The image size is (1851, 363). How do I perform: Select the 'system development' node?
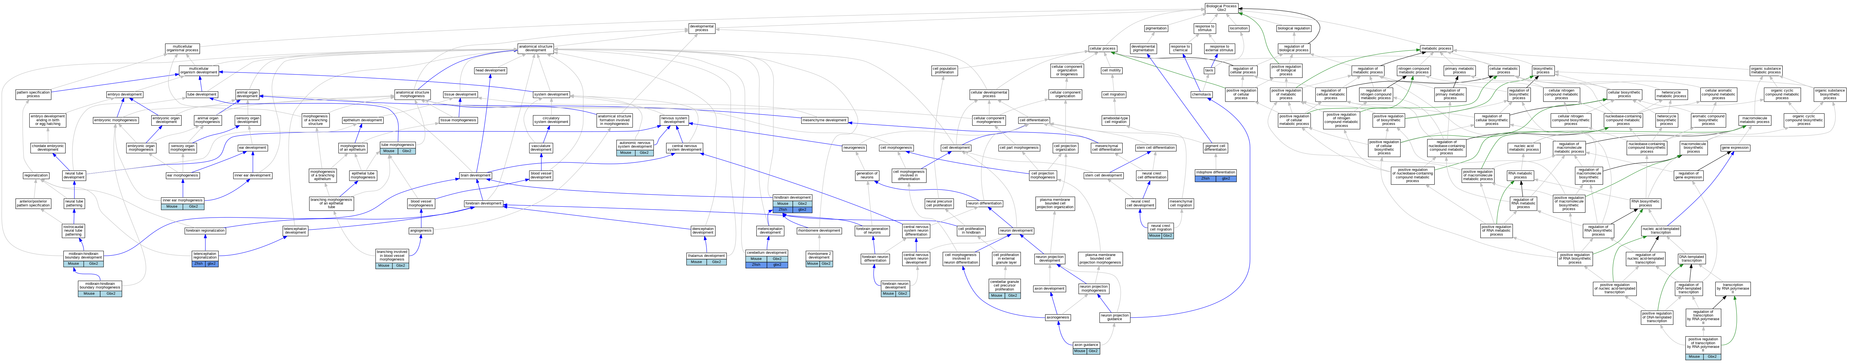[x=551, y=94]
